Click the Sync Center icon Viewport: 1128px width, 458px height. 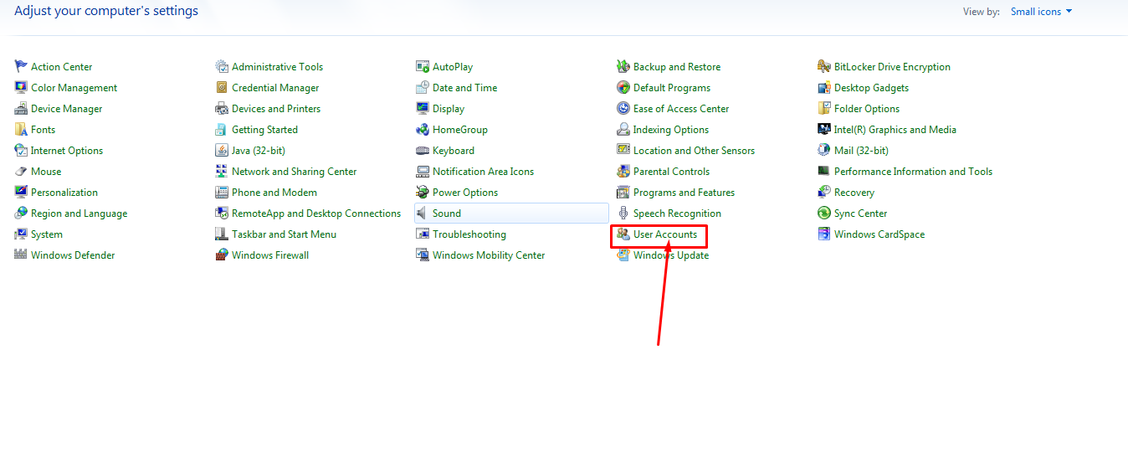click(824, 214)
